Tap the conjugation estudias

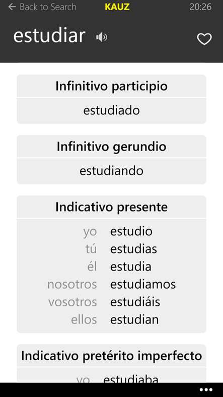(133, 249)
